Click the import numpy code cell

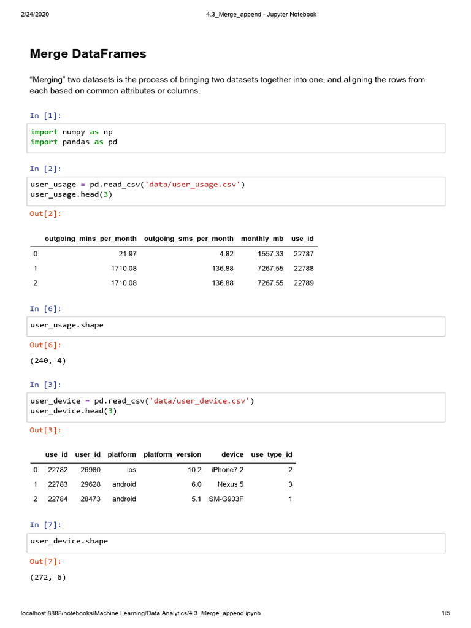pyautogui.click(x=237, y=137)
